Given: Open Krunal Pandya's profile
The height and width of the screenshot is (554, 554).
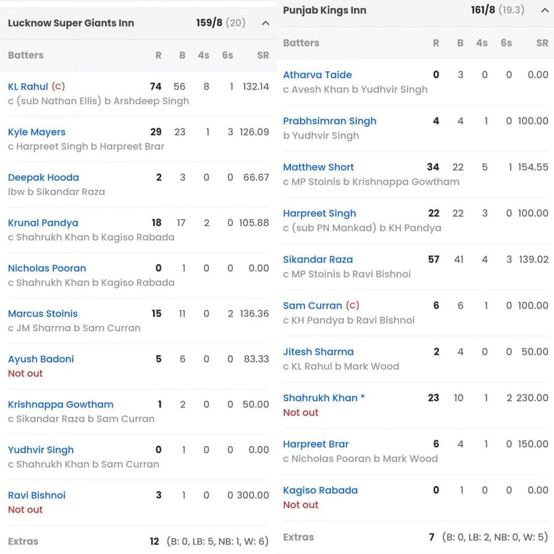Looking at the screenshot, I should pyautogui.click(x=43, y=223).
